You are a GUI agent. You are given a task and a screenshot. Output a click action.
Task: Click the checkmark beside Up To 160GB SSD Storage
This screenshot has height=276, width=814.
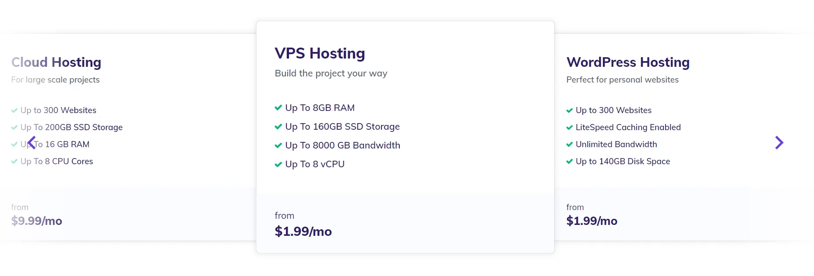coord(278,127)
